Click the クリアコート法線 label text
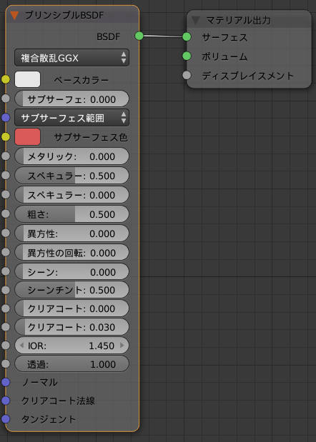Viewport: 316px width, 442px height. (x=58, y=401)
